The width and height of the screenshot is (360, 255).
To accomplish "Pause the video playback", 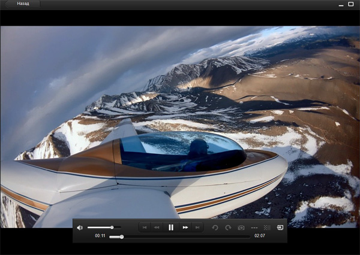I will pyautogui.click(x=171, y=227).
